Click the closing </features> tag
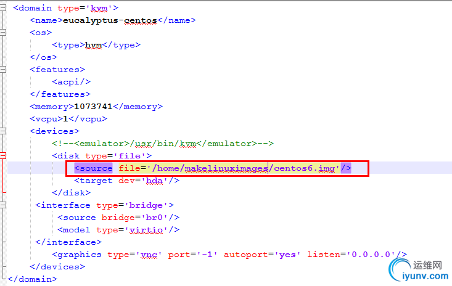The width and height of the screenshot is (452, 286). [x=60, y=94]
